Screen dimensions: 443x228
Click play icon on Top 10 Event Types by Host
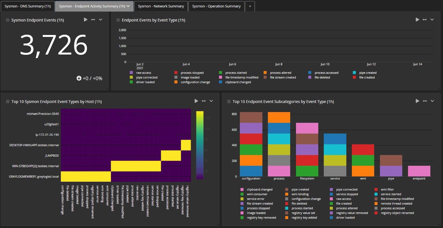click(x=196, y=101)
